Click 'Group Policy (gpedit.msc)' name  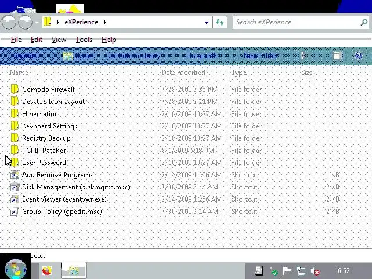[x=62, y=212]
